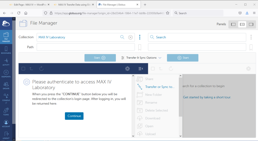Select the right-side panel layout icon
The width and height of the screenshot is (258, 141).
251,24
